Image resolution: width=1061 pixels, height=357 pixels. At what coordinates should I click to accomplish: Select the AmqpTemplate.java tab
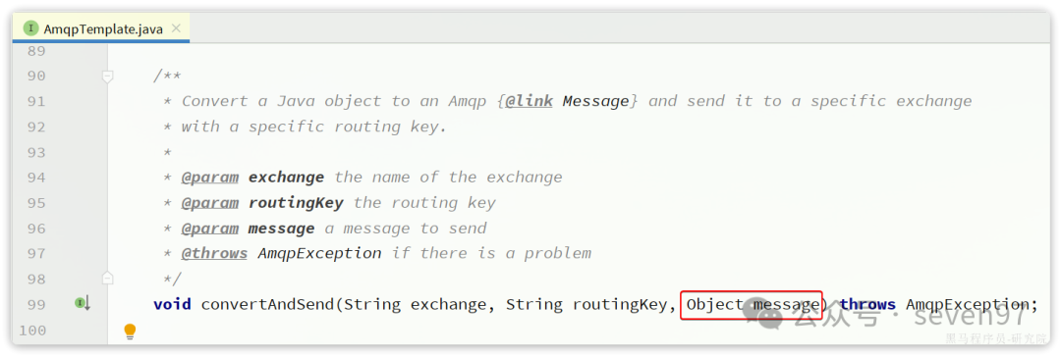(x=101, y=28)
